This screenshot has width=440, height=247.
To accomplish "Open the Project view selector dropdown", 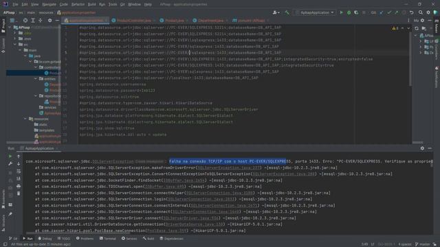I will pyautogui.click(x=13, y=21).
